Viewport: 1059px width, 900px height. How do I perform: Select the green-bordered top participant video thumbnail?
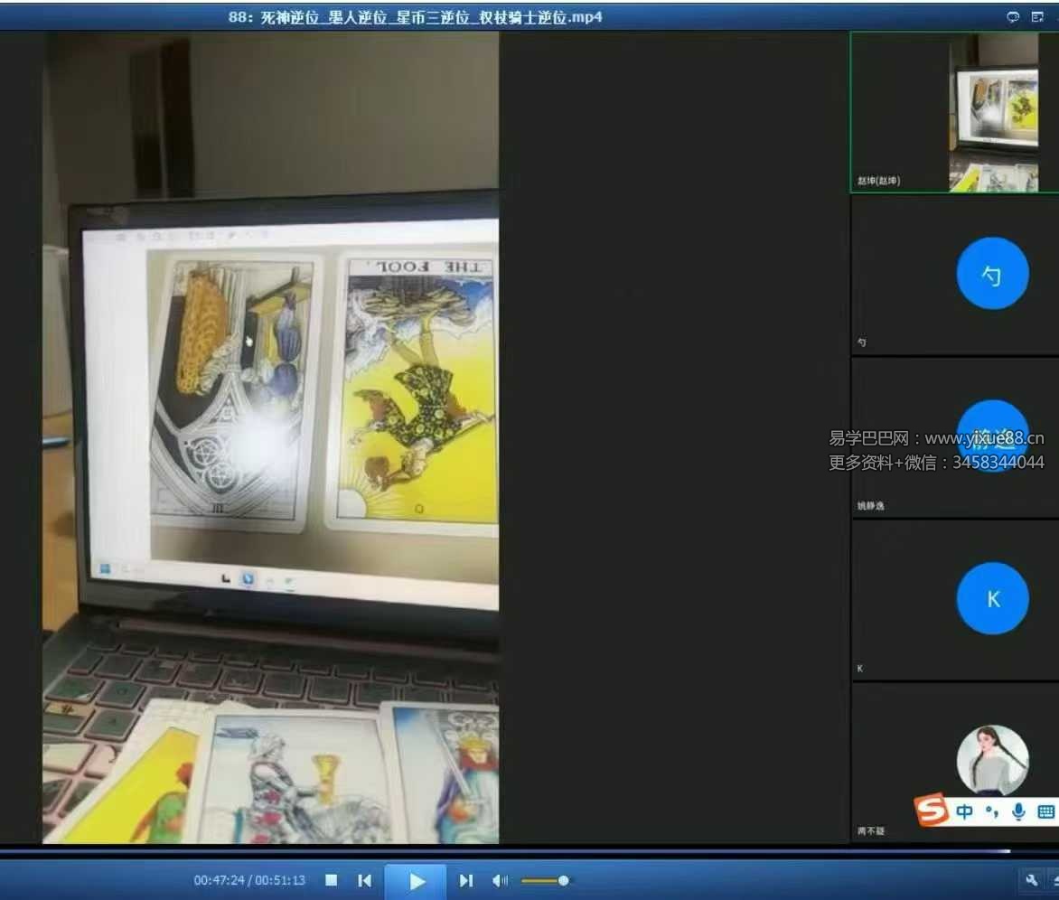point(954,112)
